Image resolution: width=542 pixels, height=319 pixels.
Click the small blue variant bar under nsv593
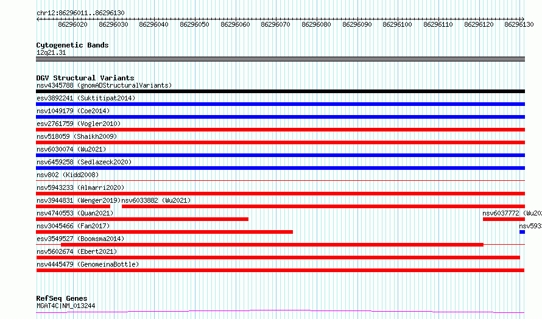tap(523, 232)
